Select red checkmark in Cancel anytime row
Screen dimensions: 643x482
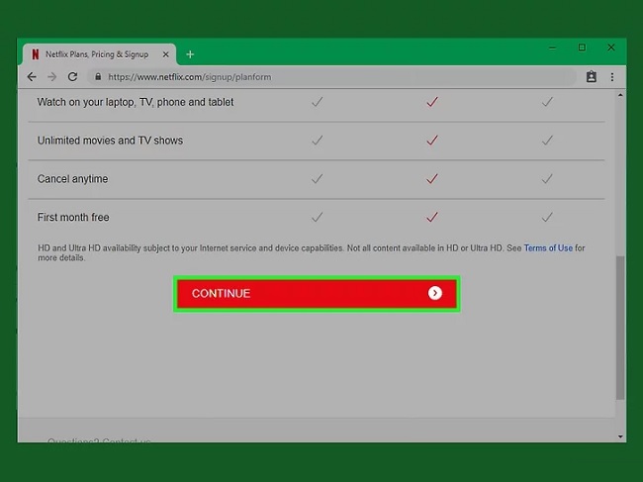click(x=431, y=179)
